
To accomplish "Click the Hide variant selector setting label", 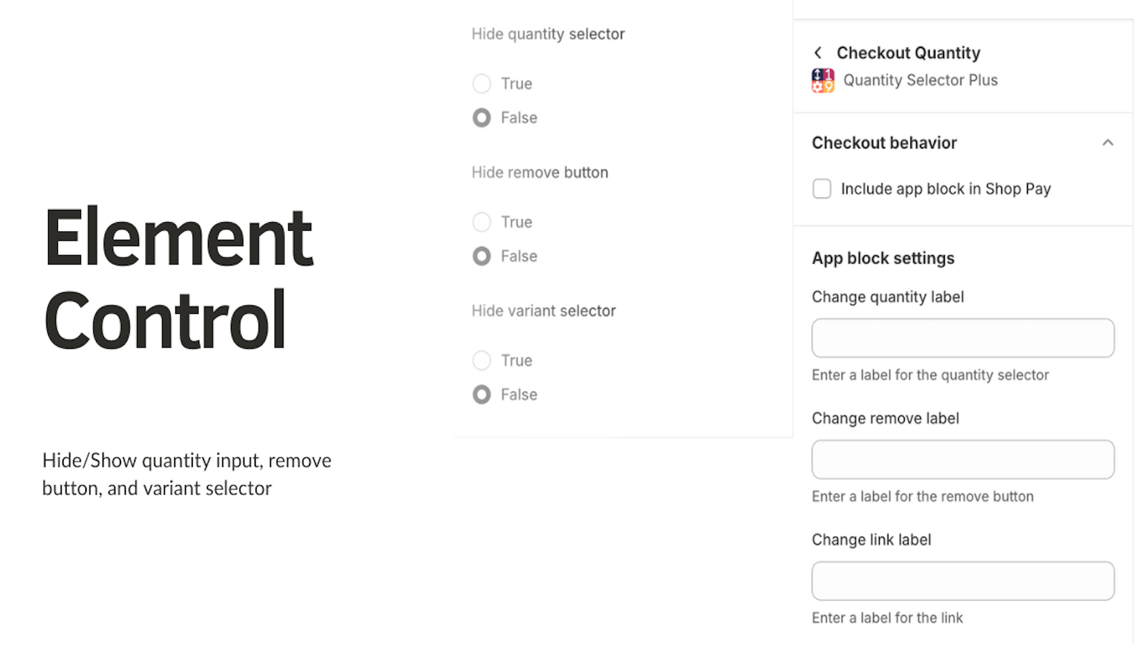I will (543, 311).
